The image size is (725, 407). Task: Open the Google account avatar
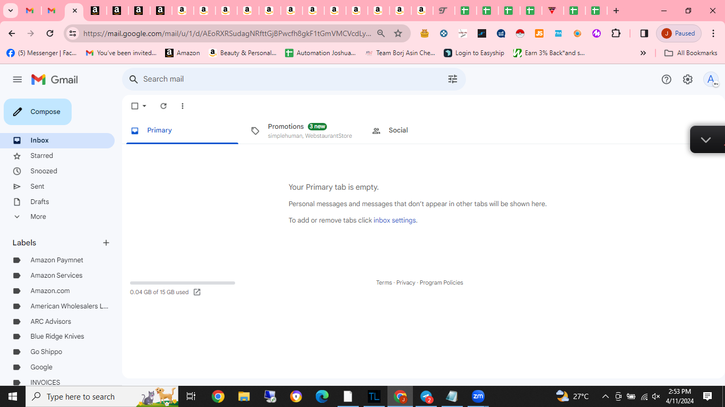pyautogui.click(x=711, y=79)
